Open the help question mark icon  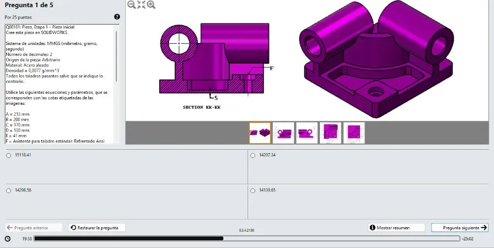pyautogui.click(x=117, y=16)
